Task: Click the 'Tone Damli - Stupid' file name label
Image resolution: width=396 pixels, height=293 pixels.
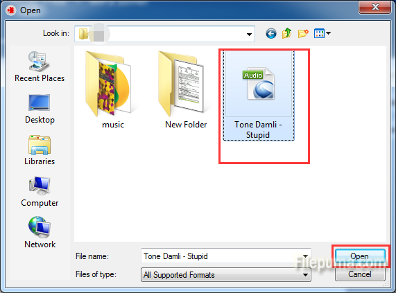Action: point(258,130)
